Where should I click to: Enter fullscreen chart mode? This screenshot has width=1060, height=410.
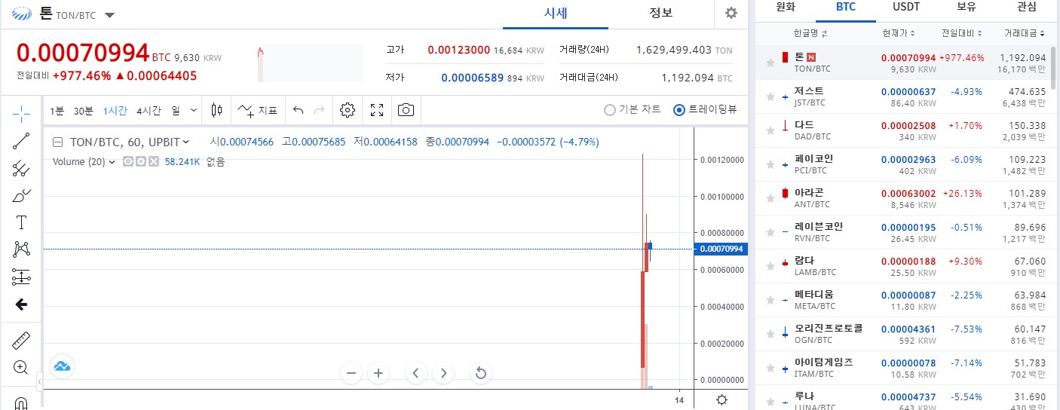tap(377, 110)
